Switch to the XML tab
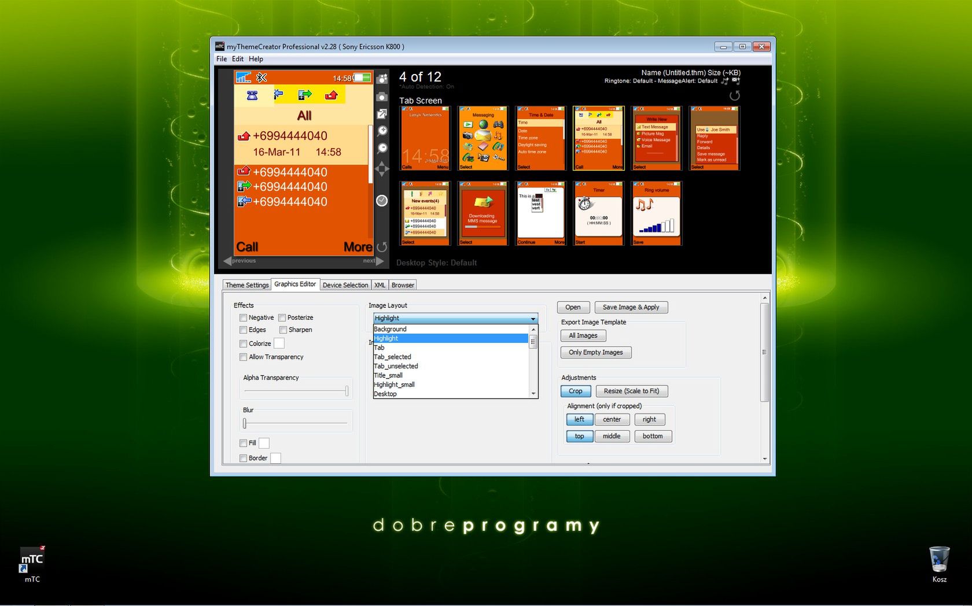Screen dimensions: 972x606 point(380,285)
